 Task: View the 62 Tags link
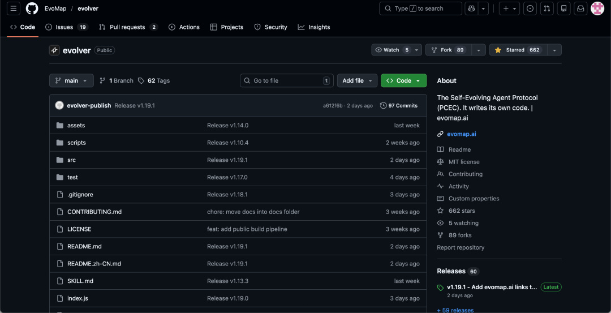click(154, 80)
